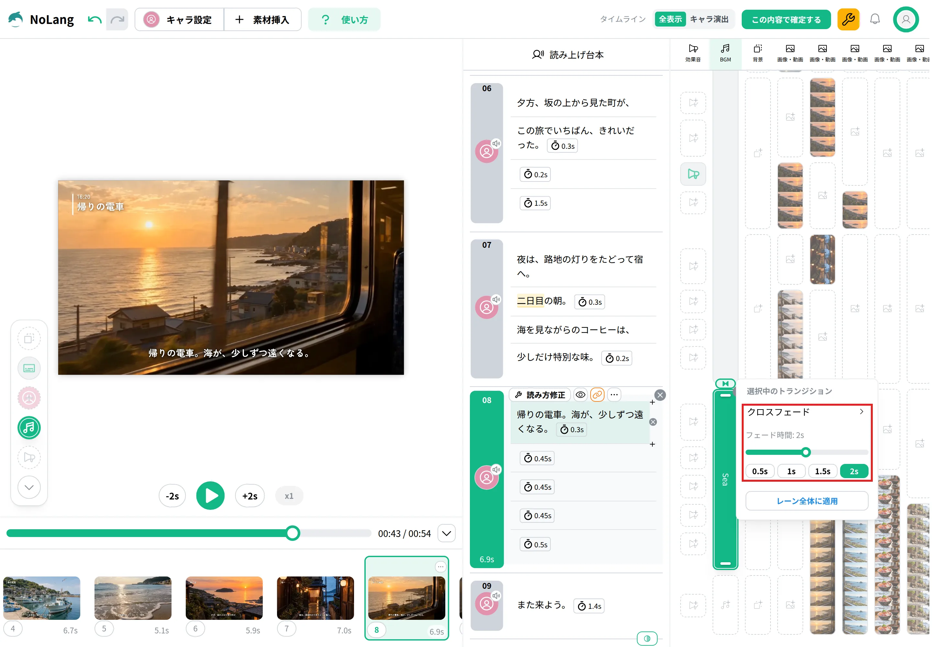This screenshot has width=932, height=647.
Task: Click レーン全体に適用 button
Action: point(807,501)
